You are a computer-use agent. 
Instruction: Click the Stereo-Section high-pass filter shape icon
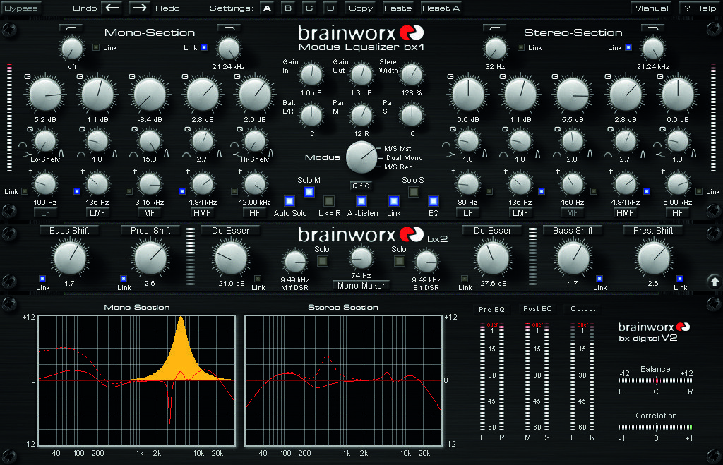(495, 28)
